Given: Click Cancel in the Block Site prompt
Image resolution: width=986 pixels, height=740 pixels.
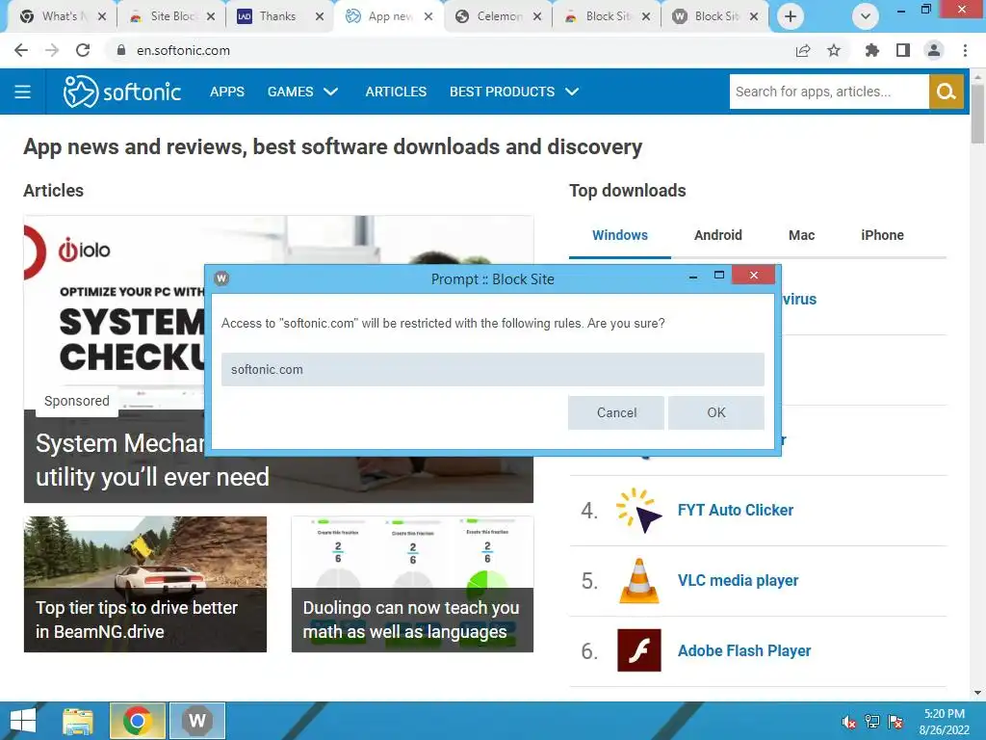Looking at the screenshot, I should [x=616, y=412].
